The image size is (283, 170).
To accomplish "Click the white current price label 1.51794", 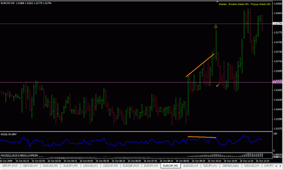I will [x=278, y=24].
